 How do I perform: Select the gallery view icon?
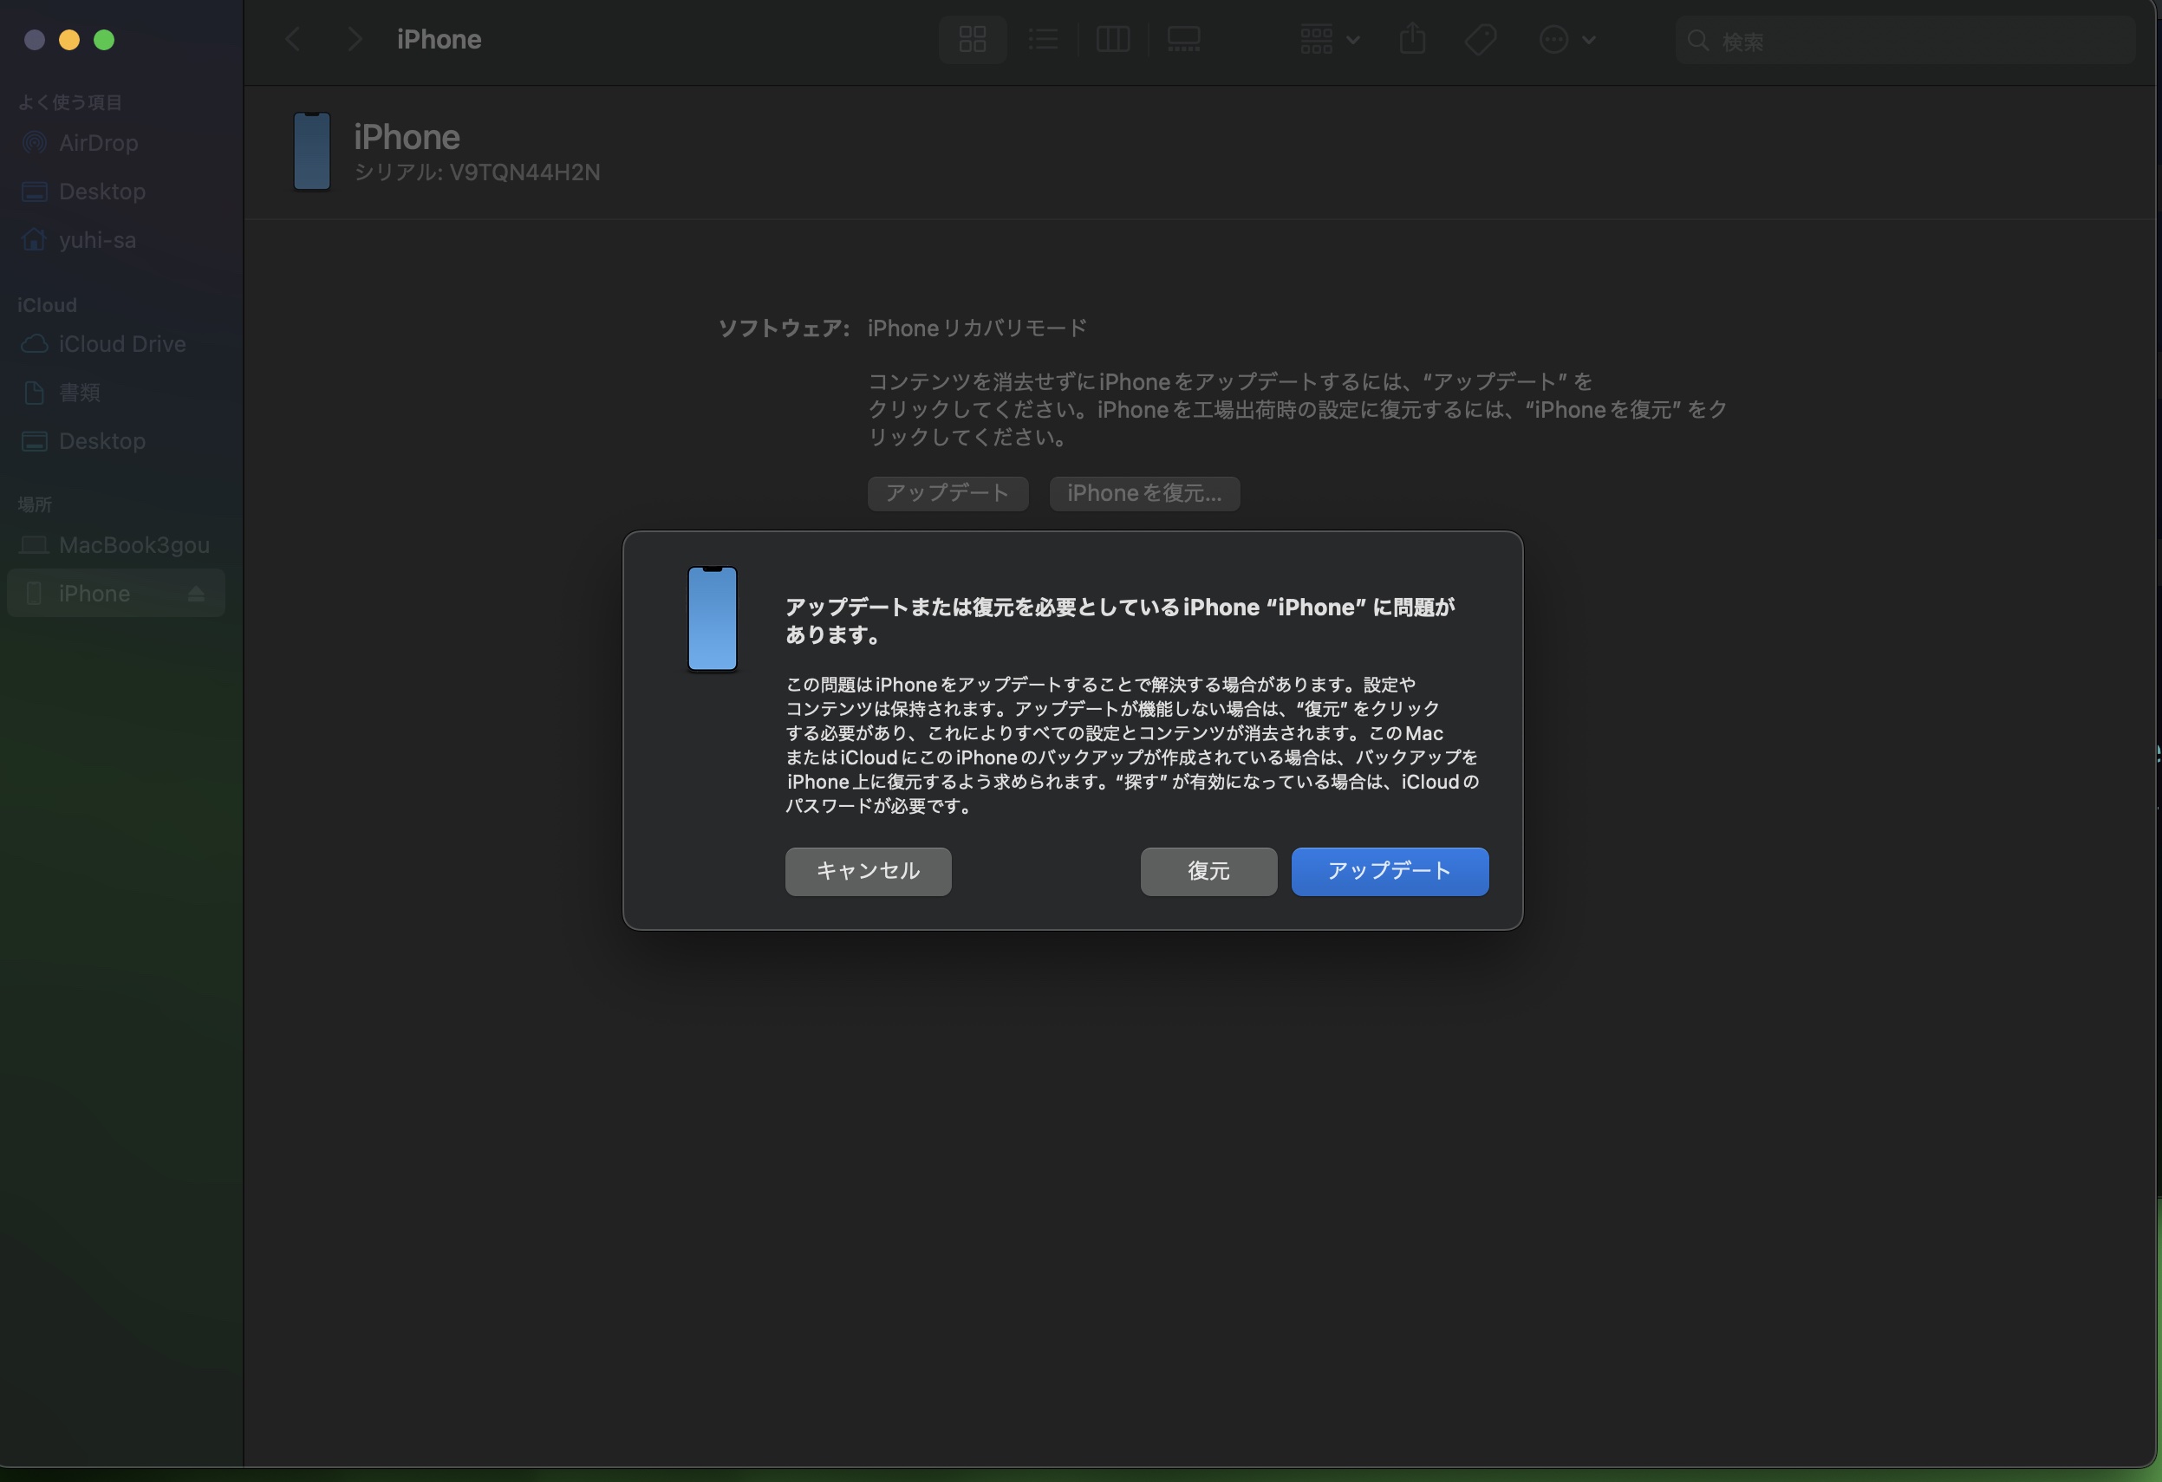coord(1182,38)
